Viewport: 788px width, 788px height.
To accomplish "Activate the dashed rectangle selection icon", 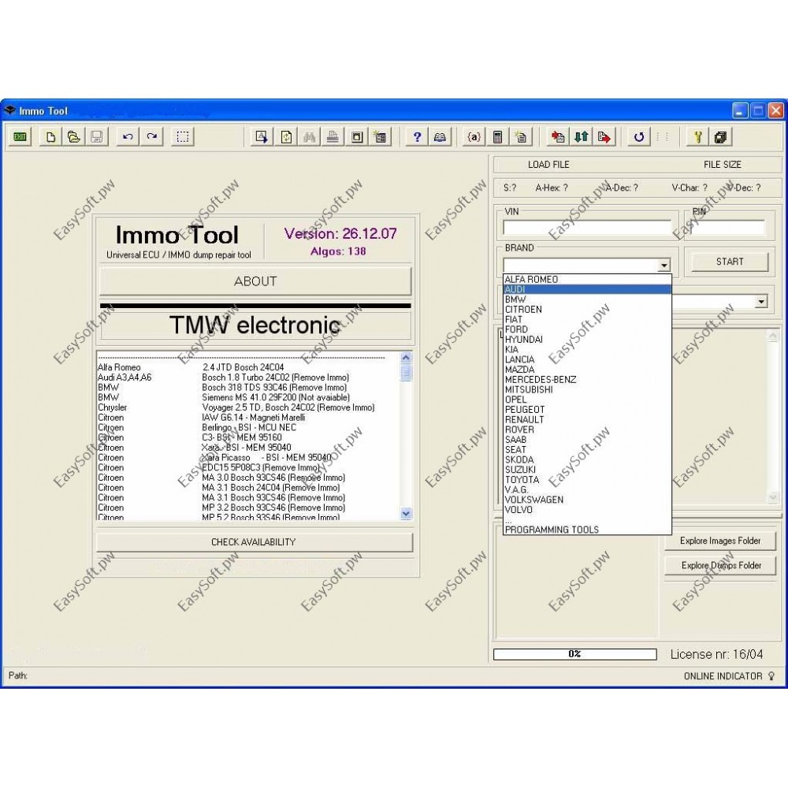I will point(183,136).
